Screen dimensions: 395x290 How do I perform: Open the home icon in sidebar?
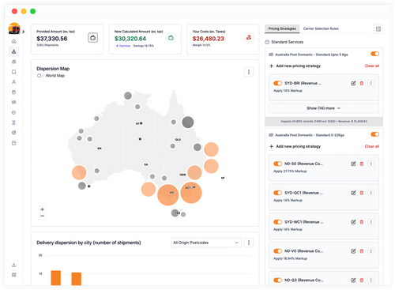(x=14, y=41)
